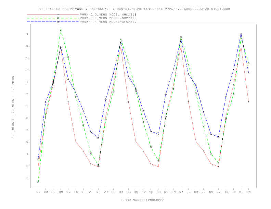The width and height of the screenshot is (271, 209).
Task: Click the x-axis tick label 78
Action: [x=233, y=192]
